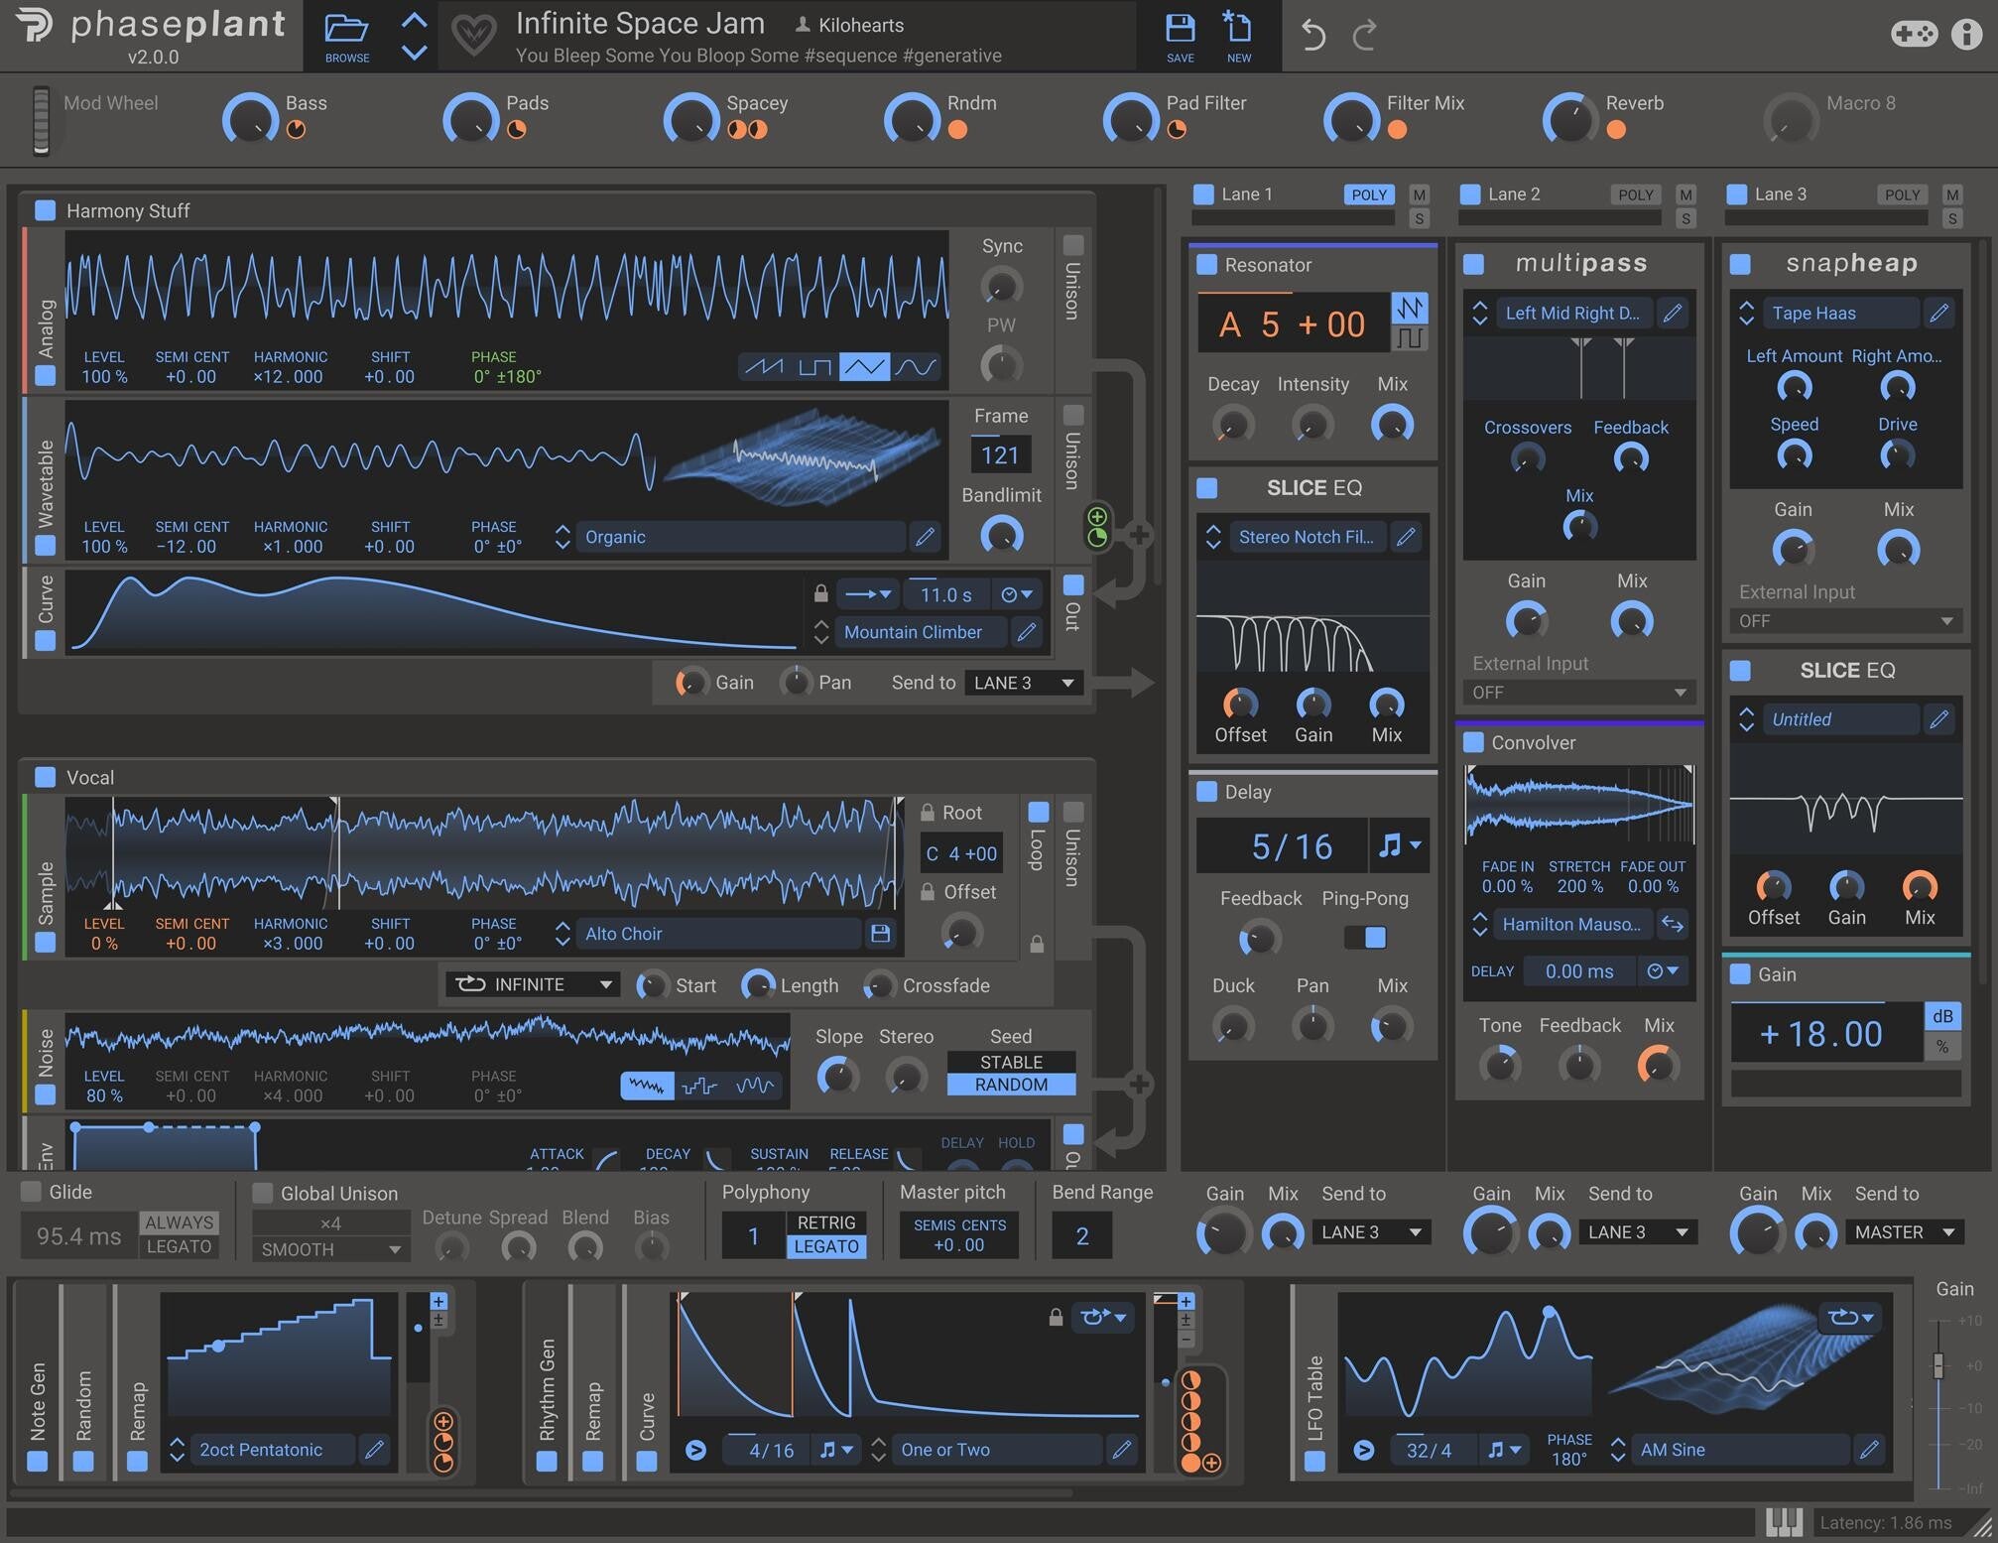Change snapheap External Input from OFF
This screenshot has width=1998, height=1543.
click(x=1844, y=620)
